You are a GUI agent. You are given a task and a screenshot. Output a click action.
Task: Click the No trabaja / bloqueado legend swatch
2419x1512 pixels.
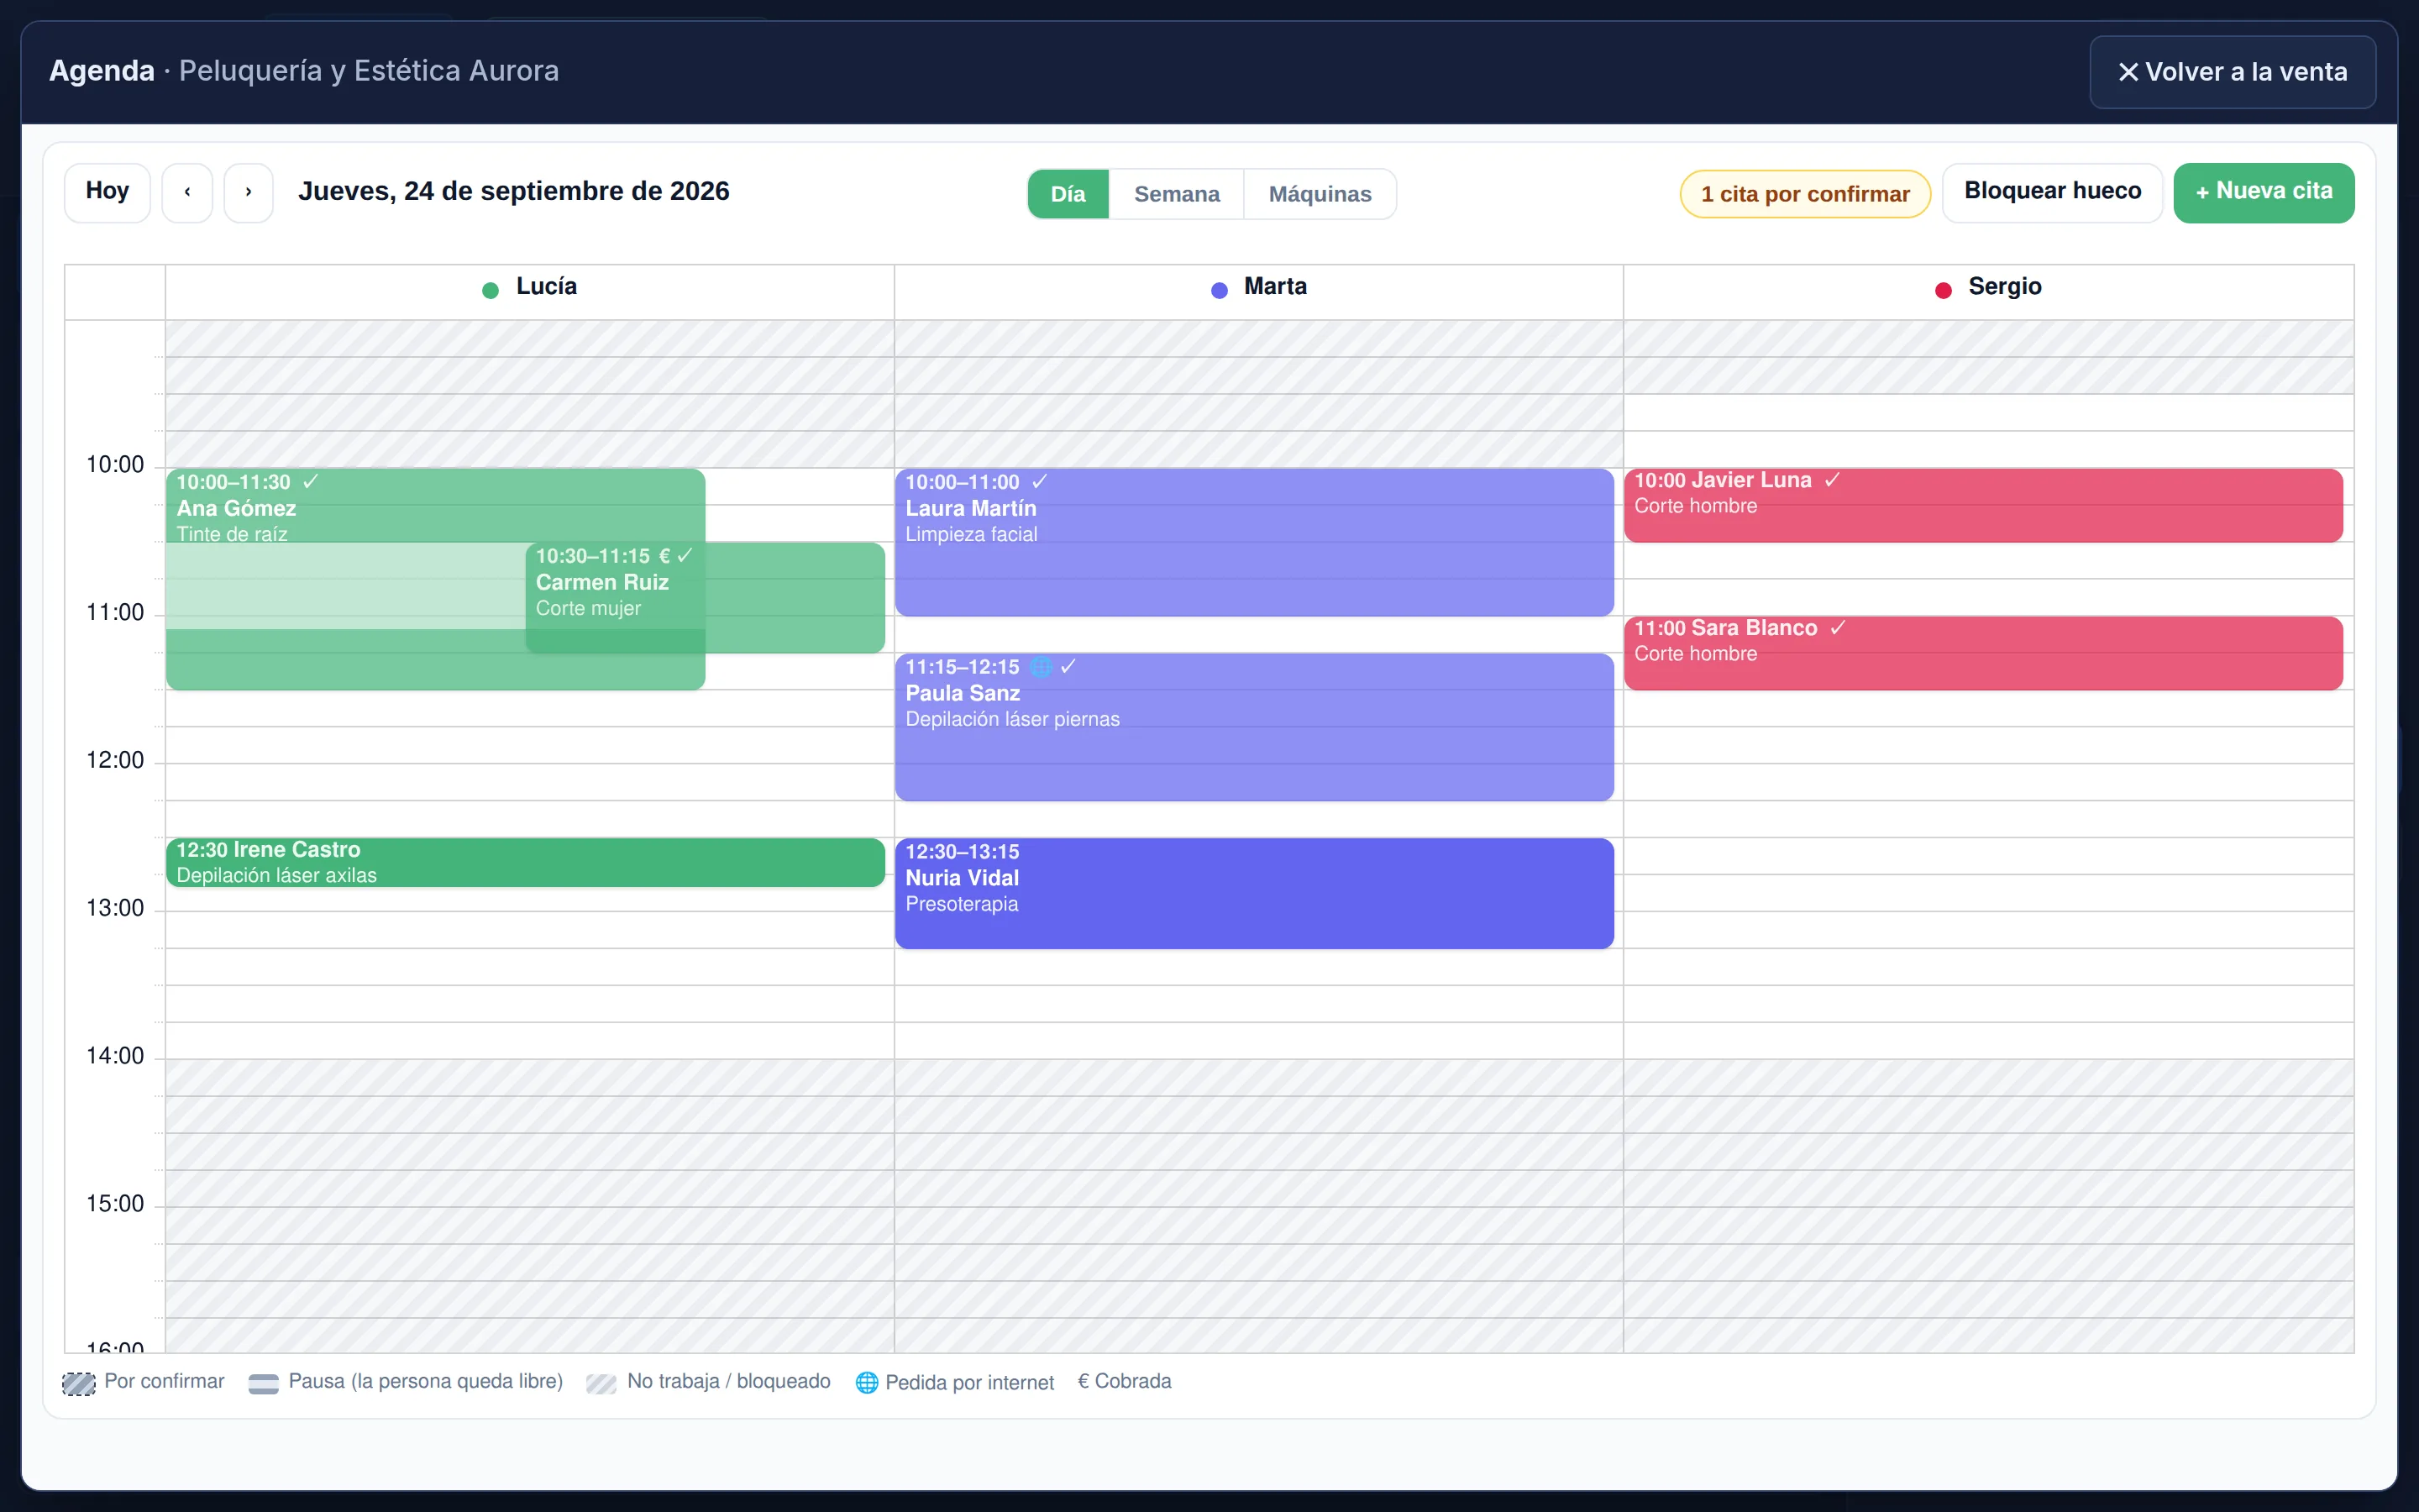[x=601, y=1383]
